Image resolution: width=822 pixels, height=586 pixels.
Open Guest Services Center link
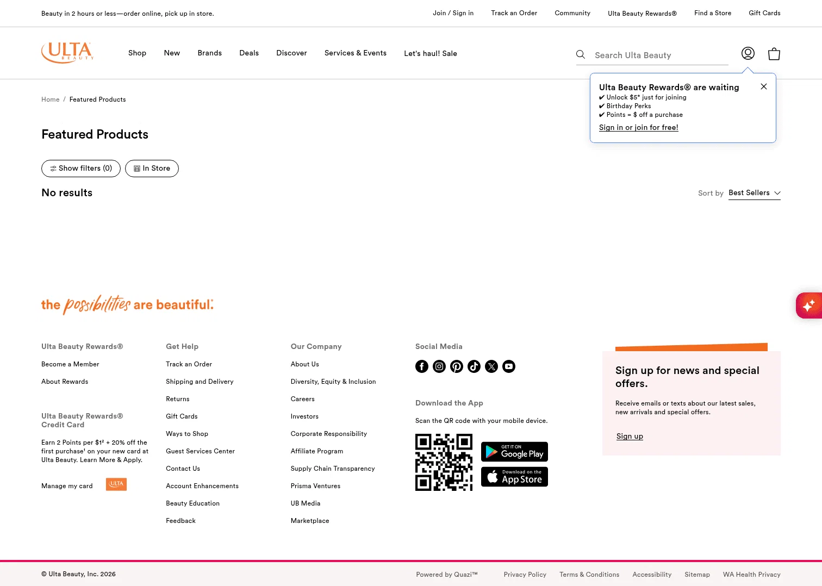pyautogui.click(x=201, y=451)
